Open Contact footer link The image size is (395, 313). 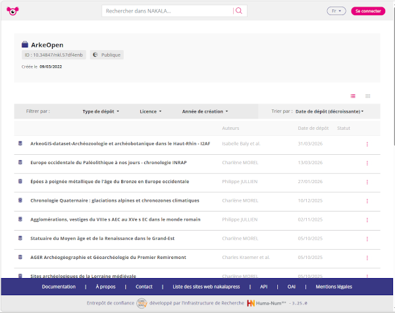pos(144,287)
